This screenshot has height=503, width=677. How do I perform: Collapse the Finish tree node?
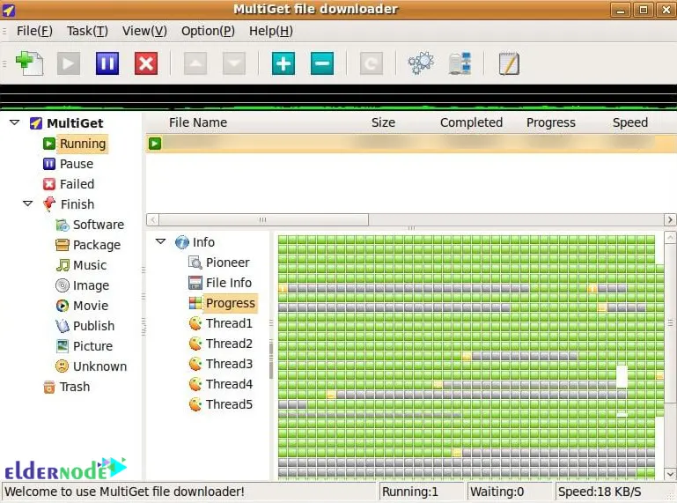27,203
